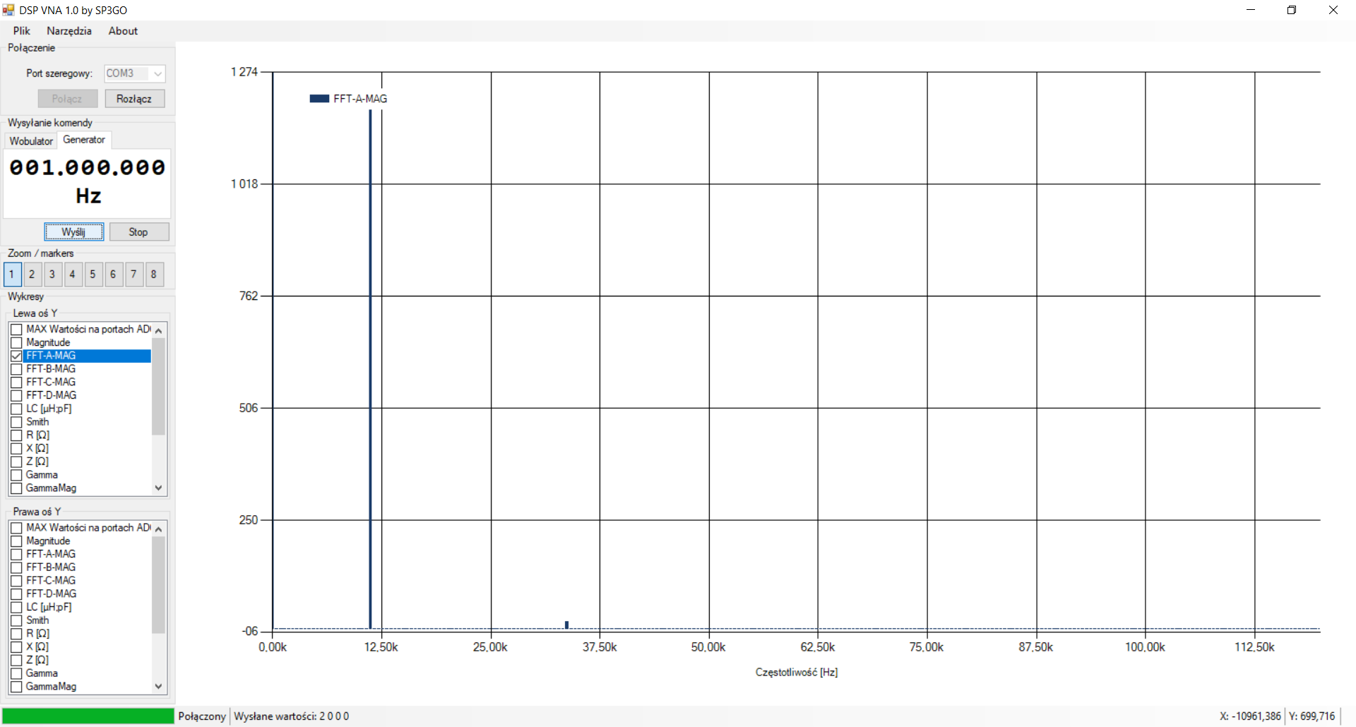Open the Narzędzia menu
The image size is (1356, 727).
pos(69,31)
